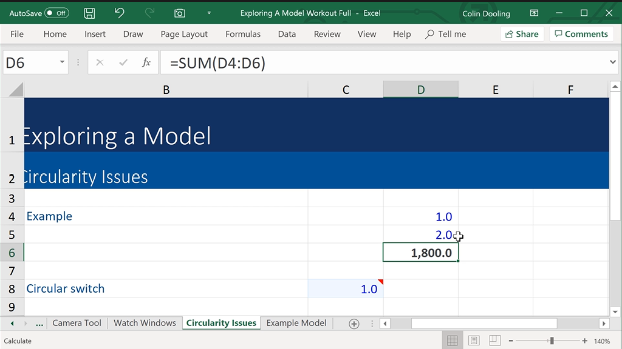Open the Ribbon Display Options button

(534, 13)
